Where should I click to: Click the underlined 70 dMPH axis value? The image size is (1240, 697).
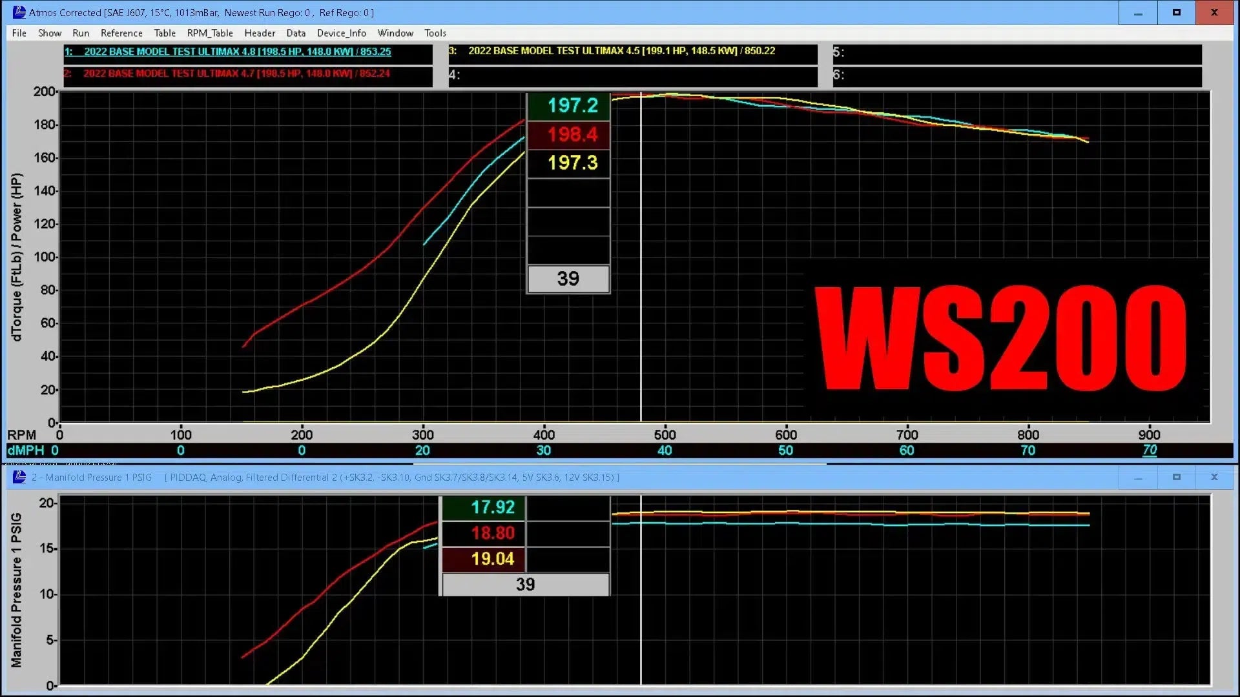point(1150,450)
